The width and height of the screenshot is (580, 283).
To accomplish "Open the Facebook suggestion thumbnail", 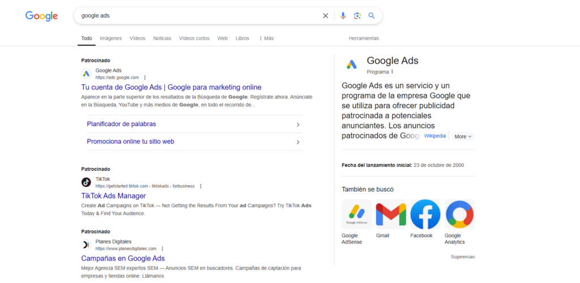I will (425, 215).
